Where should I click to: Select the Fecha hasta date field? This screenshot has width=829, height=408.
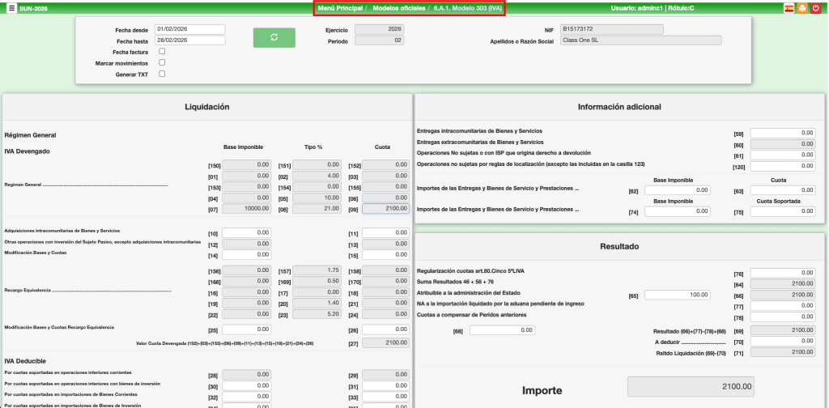[x=189, y=40]
